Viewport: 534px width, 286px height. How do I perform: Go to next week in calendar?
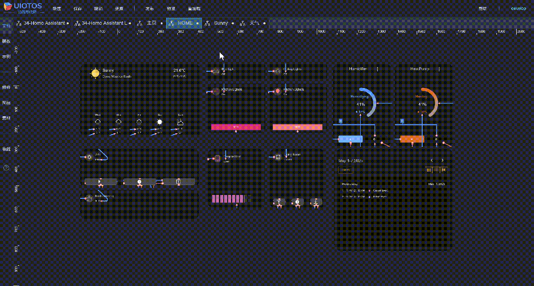pyautogui.click(x=442, y=160)
